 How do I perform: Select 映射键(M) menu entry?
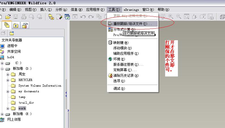133,43
